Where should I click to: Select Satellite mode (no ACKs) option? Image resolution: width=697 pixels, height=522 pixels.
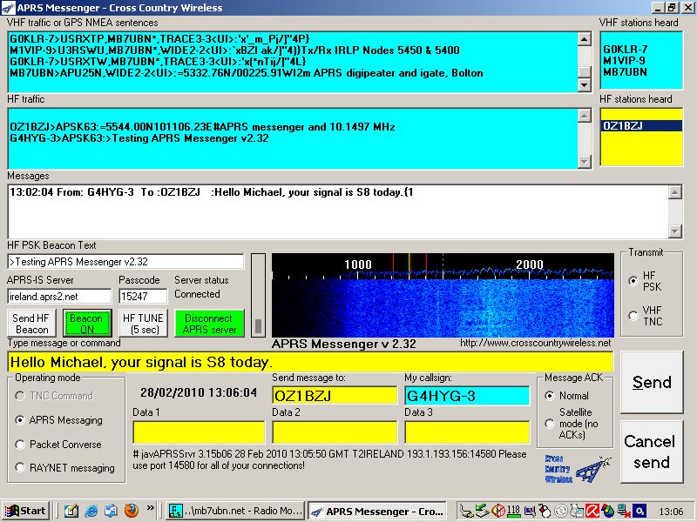(x=550, y=424)
